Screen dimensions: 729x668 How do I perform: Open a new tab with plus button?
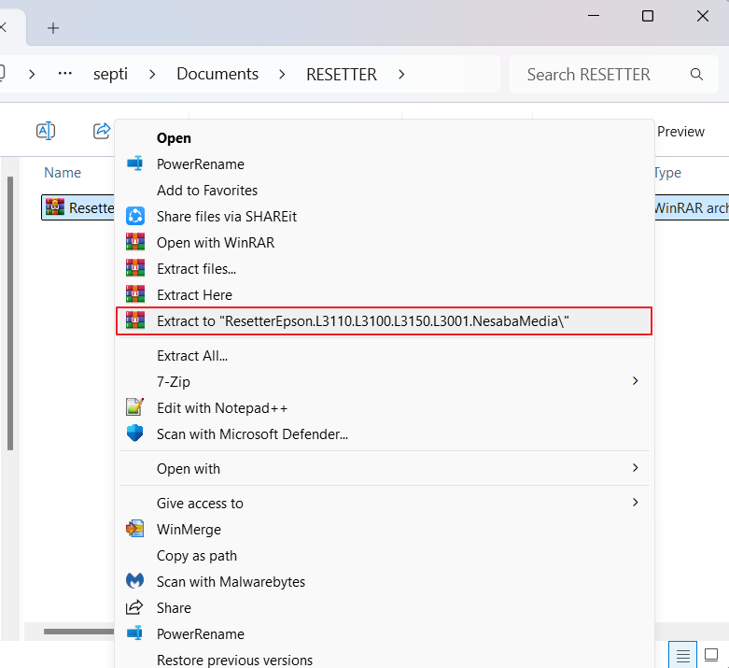click(53, 27)
